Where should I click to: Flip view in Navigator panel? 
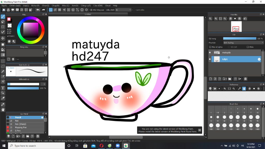tap(245, 19)
